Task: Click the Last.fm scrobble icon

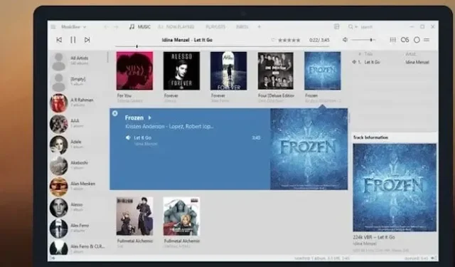Action: pyautogui.click(x=405, y=40)
